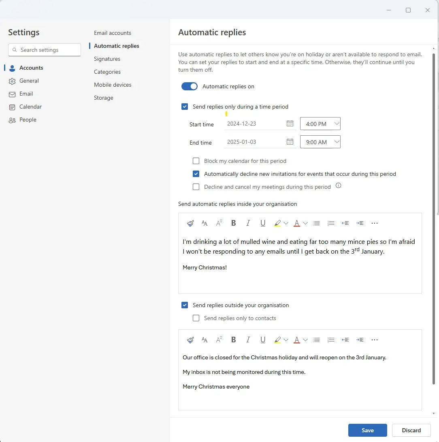The image size is (439, 442).
Task: Enable Send replies only to contacts
Action: pos(196,318)
